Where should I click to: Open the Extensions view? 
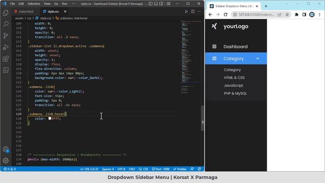(x=6, y=58)
